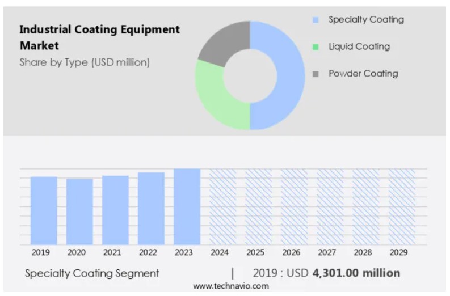Click the green Liquid Coating legend swatch
Viewport: 450px width, 296px height.
tap(316, 46)
